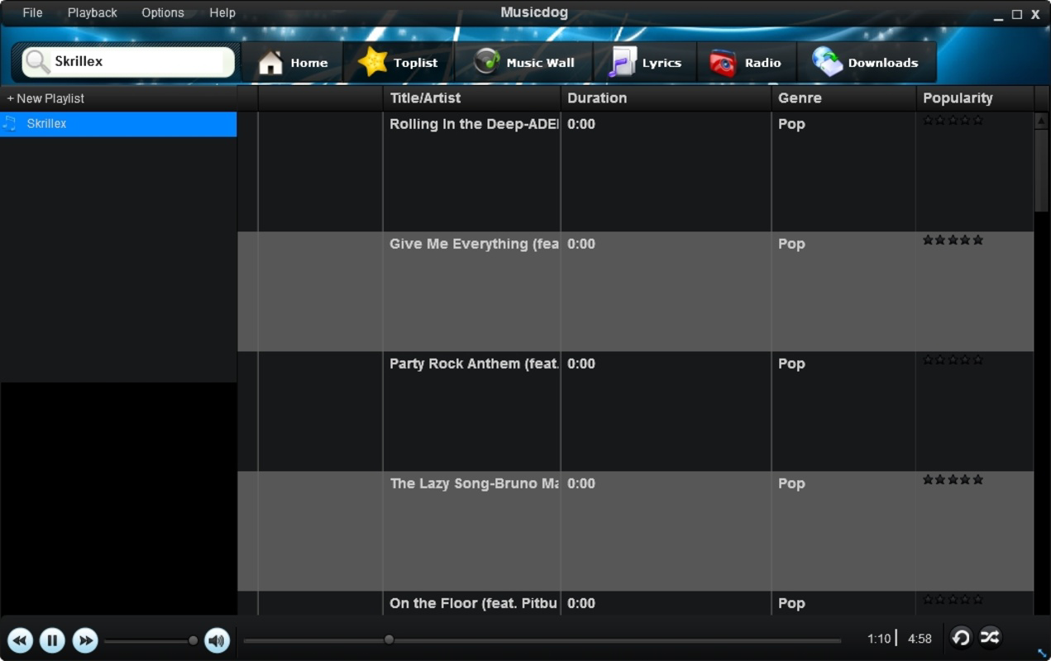Toggle repeat mode
Screen dimensions: 1051x661
(x=961, y=637)
